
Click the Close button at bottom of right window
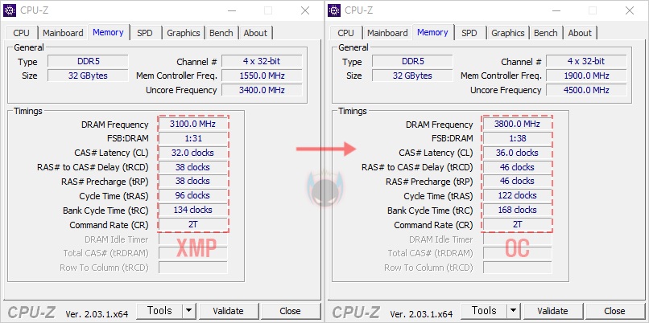(x=614, y=311)
